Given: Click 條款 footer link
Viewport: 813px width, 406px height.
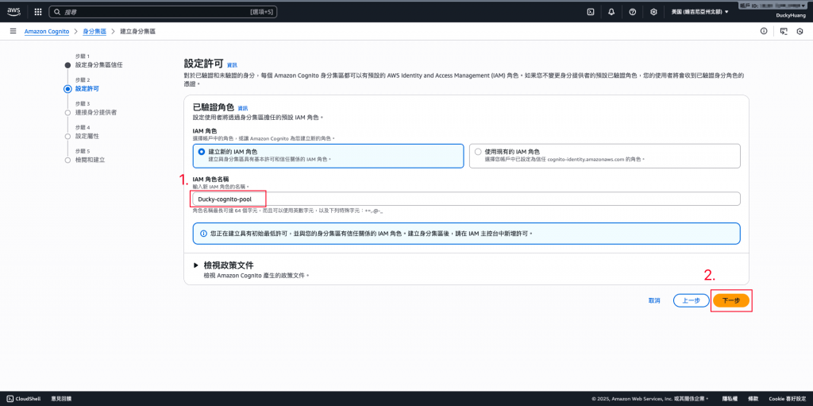Looking at the screenshot, I should (x=753, y=399).
